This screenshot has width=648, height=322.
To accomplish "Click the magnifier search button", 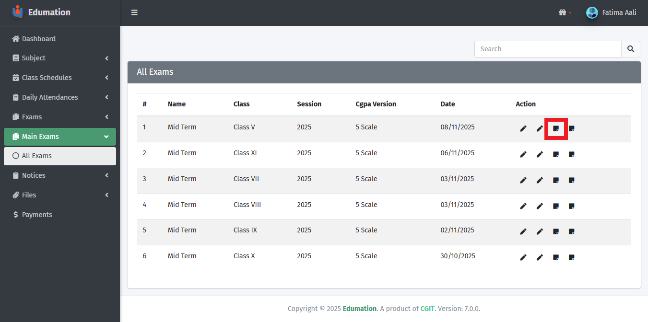I will (630, 49).
